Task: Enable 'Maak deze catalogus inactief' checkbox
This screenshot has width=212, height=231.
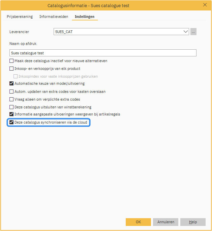Action: [x=11, y=61]
